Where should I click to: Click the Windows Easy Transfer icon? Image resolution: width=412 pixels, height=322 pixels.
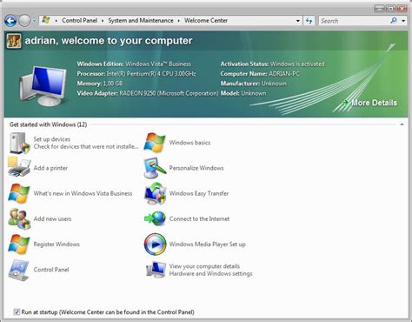point(155,193)
